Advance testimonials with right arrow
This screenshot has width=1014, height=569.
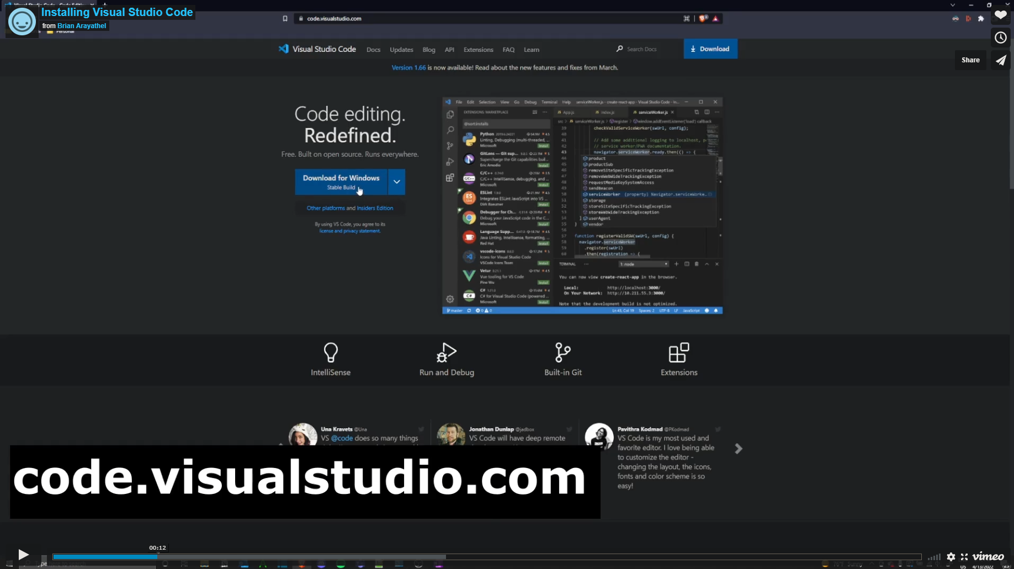tap(739, 449)
